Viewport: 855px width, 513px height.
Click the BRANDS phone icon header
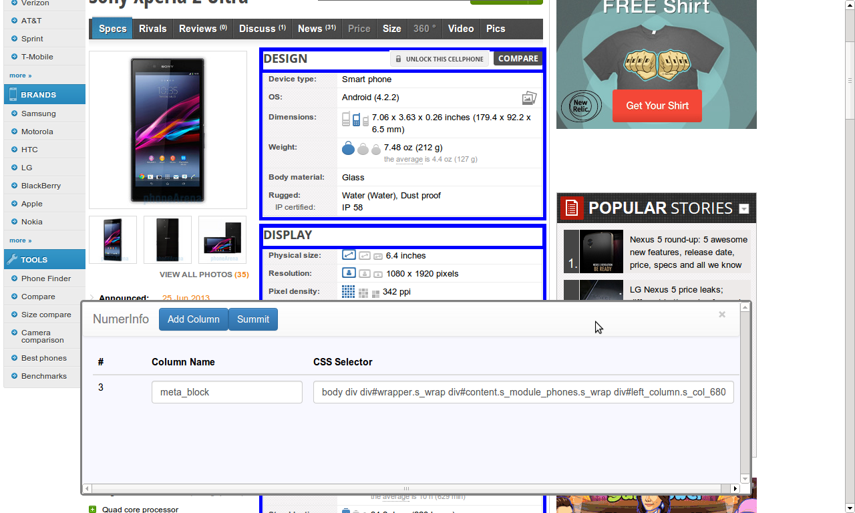point(13,94)
